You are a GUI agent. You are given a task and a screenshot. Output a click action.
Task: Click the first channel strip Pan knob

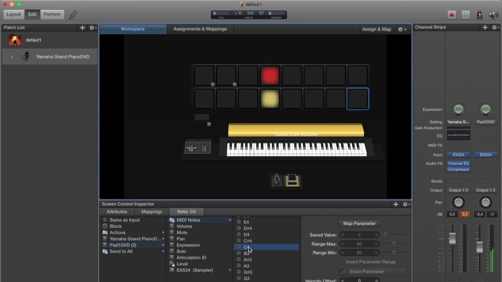point(458,202)
